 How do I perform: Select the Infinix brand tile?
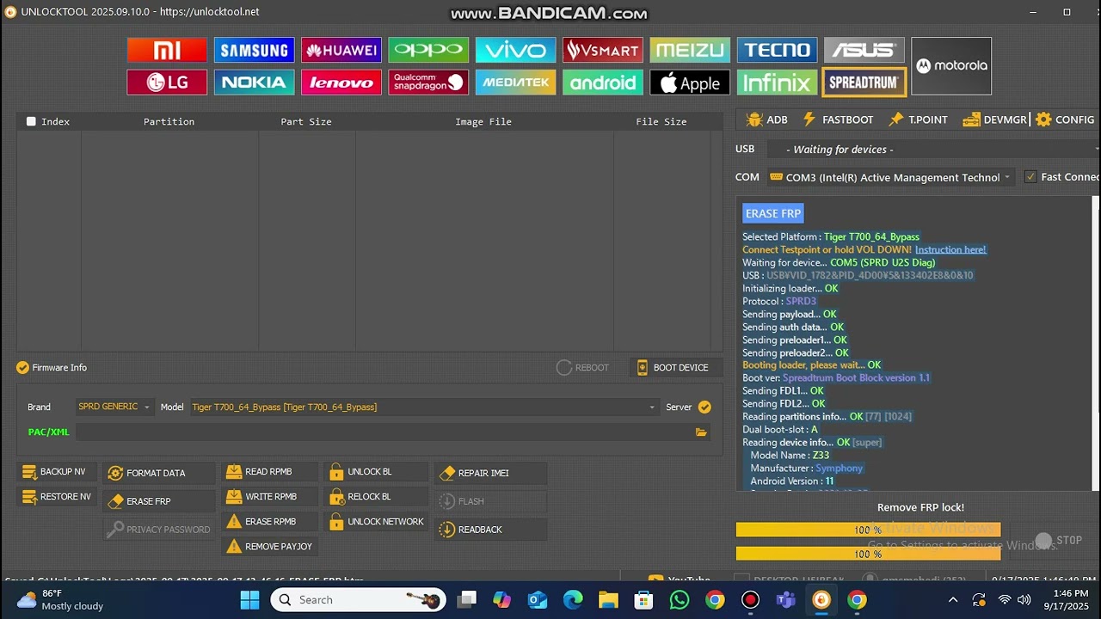pos(778,83)
